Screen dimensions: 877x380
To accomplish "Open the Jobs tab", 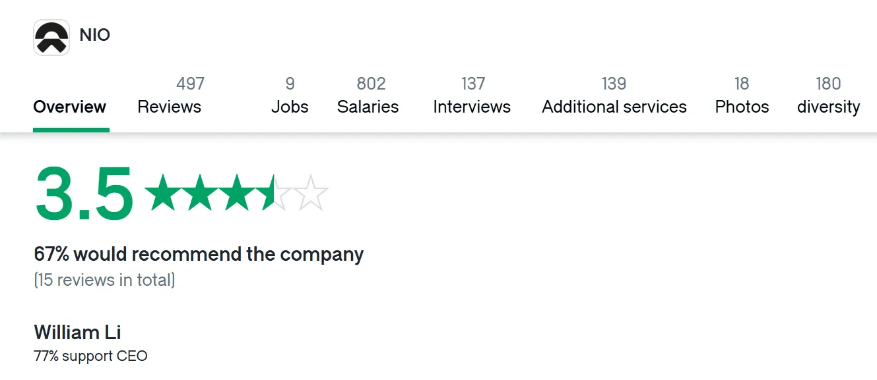I will tap(290, 95).
